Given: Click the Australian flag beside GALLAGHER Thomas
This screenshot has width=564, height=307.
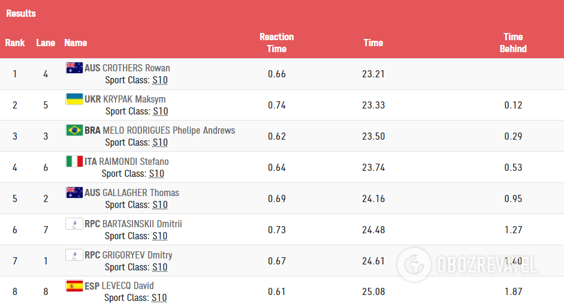Looking at the screenshot, I should (x=74, y=192).
